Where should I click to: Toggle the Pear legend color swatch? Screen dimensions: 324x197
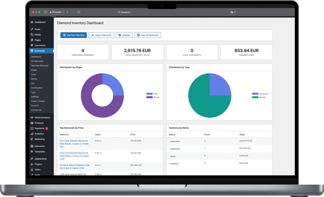(149, 94)
